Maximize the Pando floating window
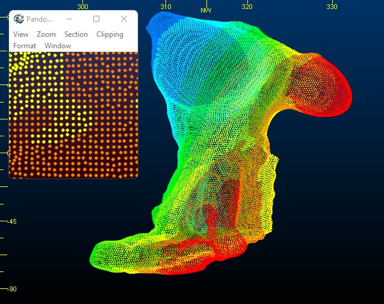This screenshot has height=304, width=384. coord(96,19)
